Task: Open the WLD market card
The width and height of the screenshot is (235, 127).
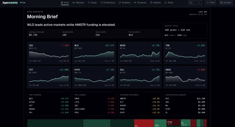Action: coord(94,53)
